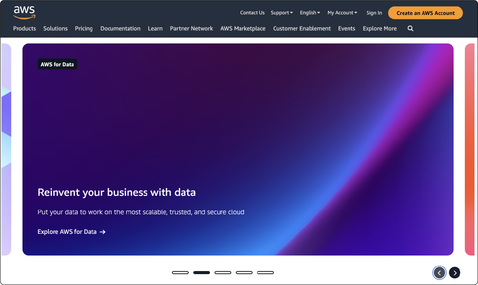Click the previous slide peeking at left edge
The image size is (478, 285).
click(6, 149)
